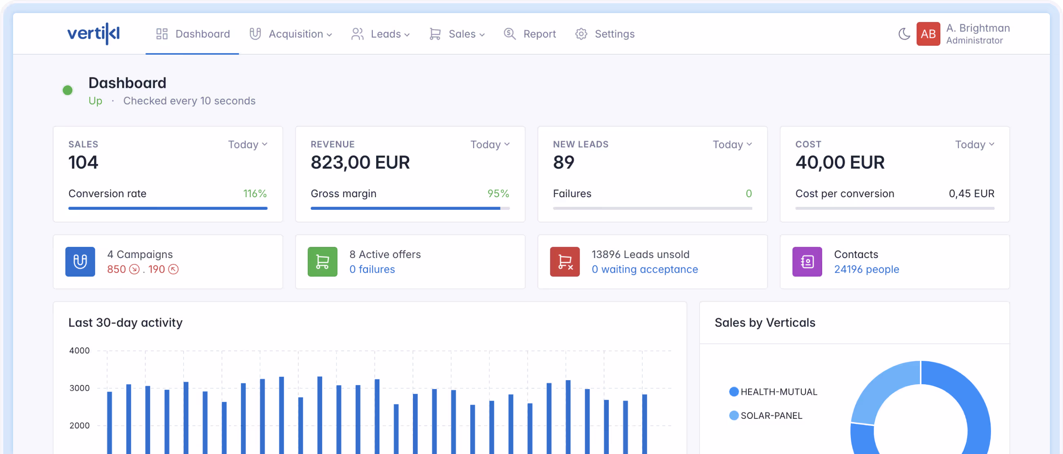1063x454 pixels.
Task: Click the green Up status dot
Action: [68, 90]
